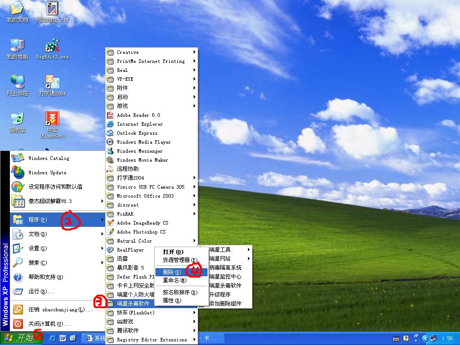This screenshot has width=460, height=345.
Task: Launch Adobe Photoshop CS
Action: (151, 232)
